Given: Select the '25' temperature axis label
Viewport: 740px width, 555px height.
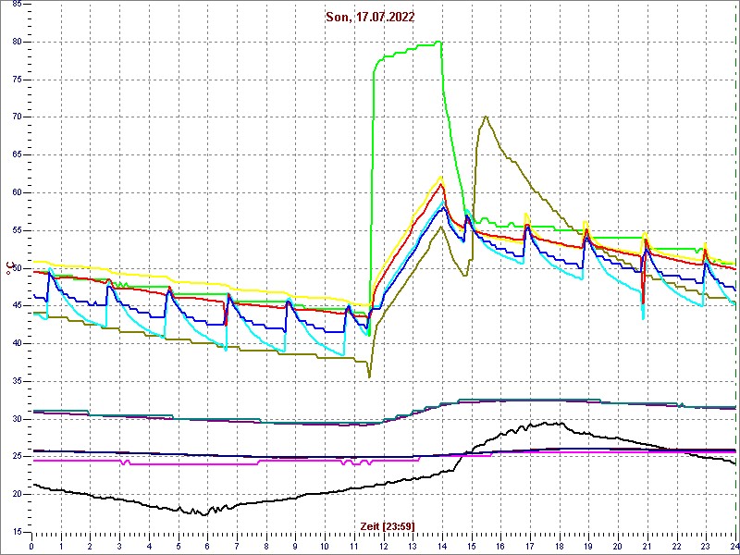Looking at the screenshot, I should click(x=16, y=457).
